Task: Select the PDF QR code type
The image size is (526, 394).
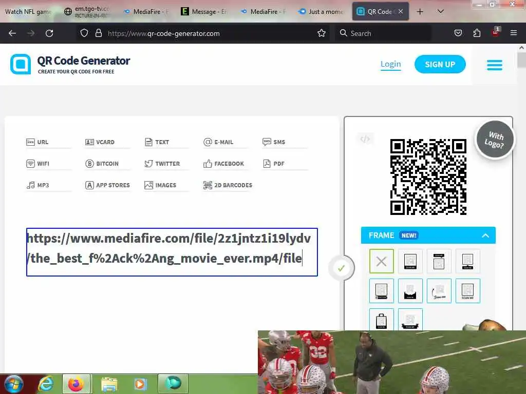Action: pos(273,164)
